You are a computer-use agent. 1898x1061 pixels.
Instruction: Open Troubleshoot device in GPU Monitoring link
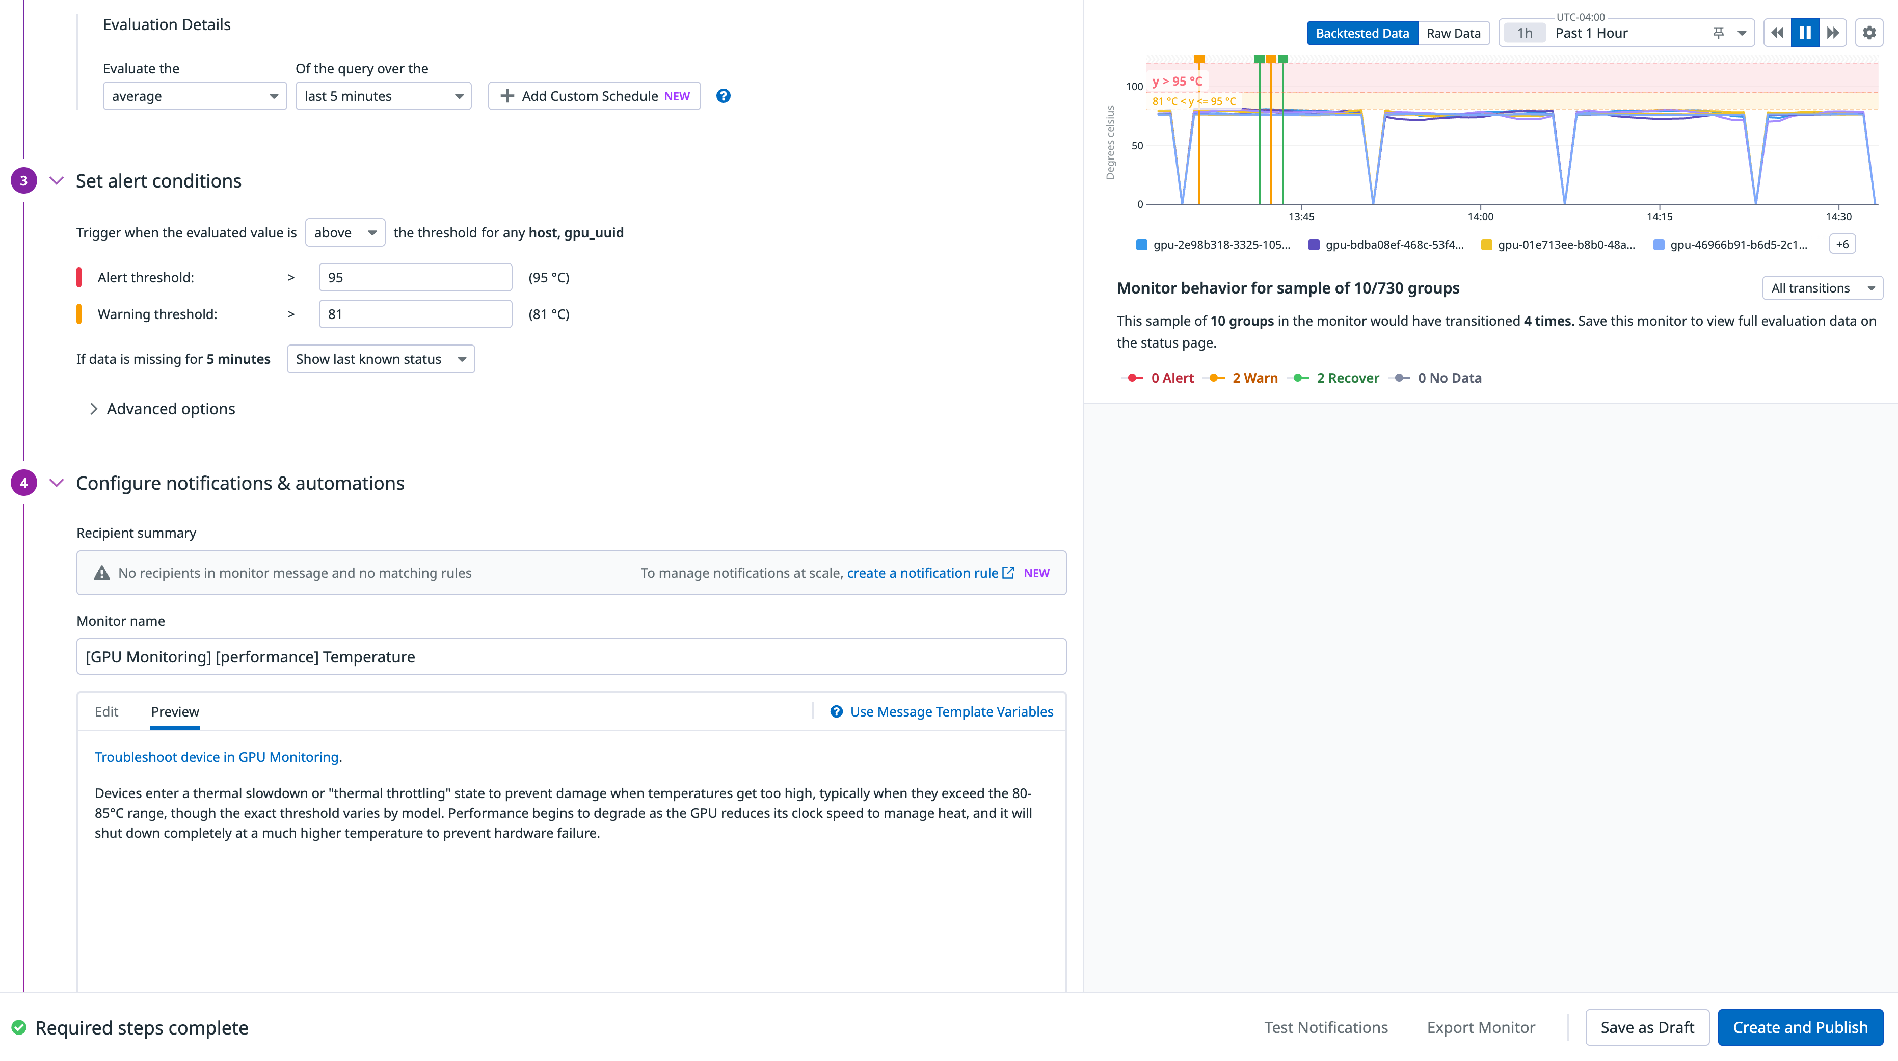(217, 757)
